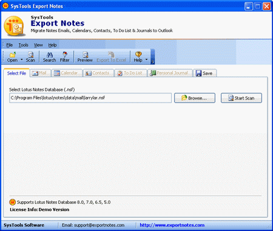Click the Browse... button

pos(195,98)
